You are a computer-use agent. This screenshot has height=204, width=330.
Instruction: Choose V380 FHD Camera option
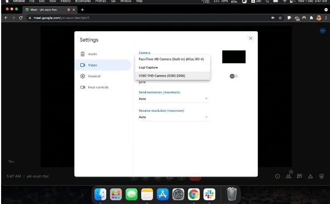coord(173,76)
